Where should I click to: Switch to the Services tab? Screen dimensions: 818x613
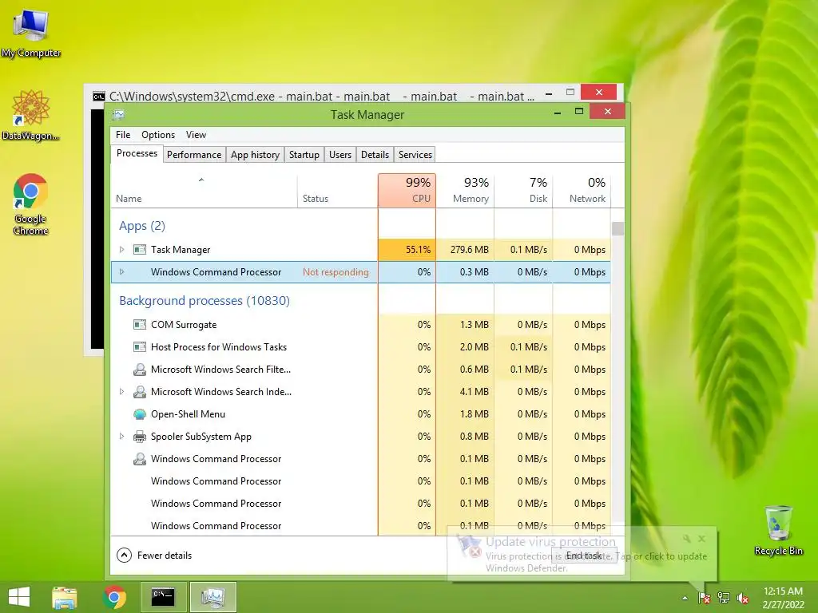[x=415, y=155]
